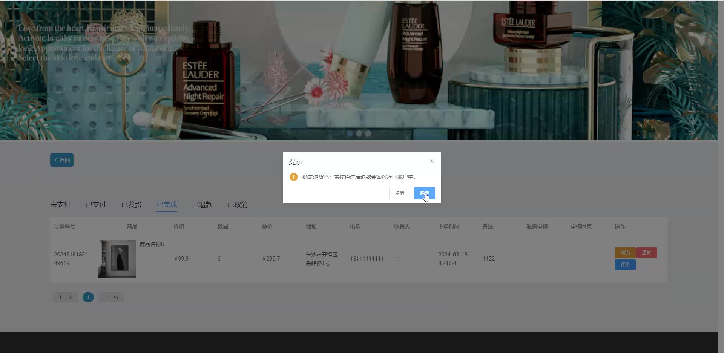Select page 1 in pagination
This screenshot has width=724, height=353.
pyautogui.click(x=88, y=297)
